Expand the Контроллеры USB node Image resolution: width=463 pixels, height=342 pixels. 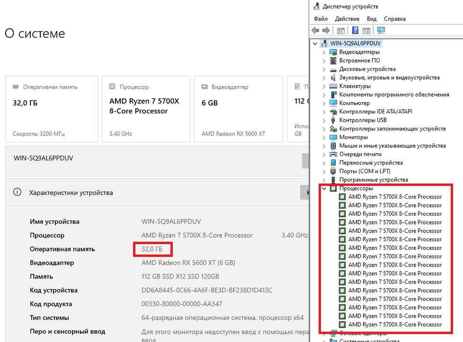click(x=324, y=120)
